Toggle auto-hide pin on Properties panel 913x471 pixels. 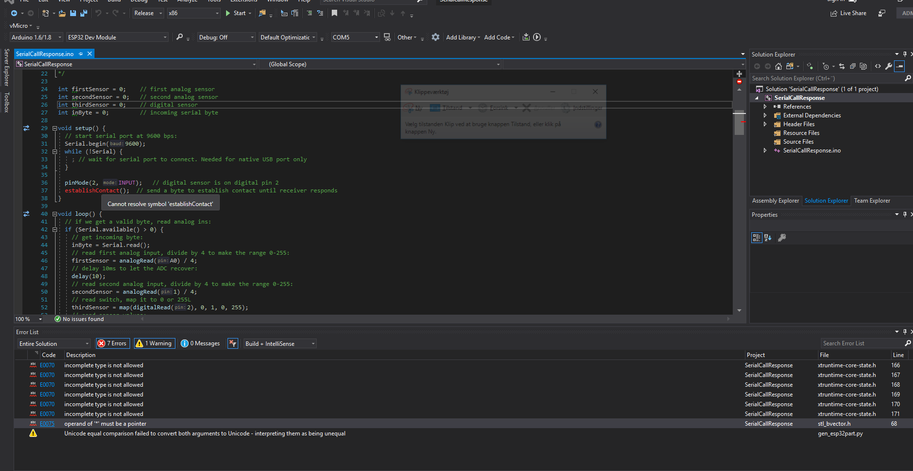pos(905,214)
